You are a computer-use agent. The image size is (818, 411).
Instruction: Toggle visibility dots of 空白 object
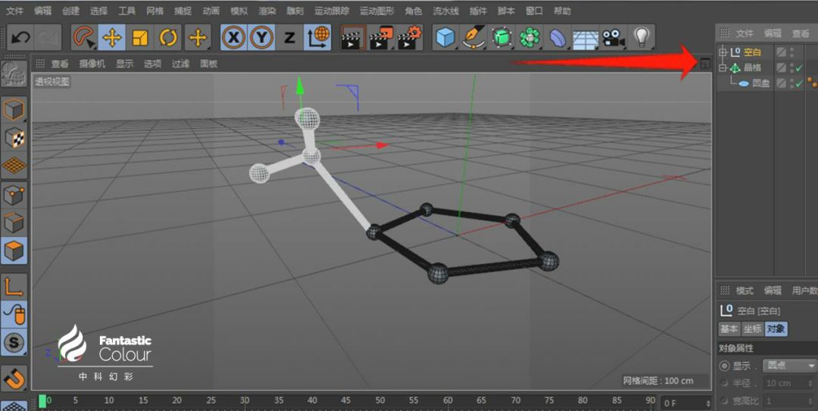pyautogui.click(x=792, y=51)
